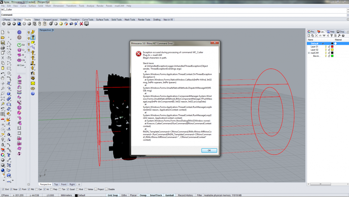The height and width of the screenshot is (197, 349).
Task: Click the Cut scissors icon
Action: point(3,58)
